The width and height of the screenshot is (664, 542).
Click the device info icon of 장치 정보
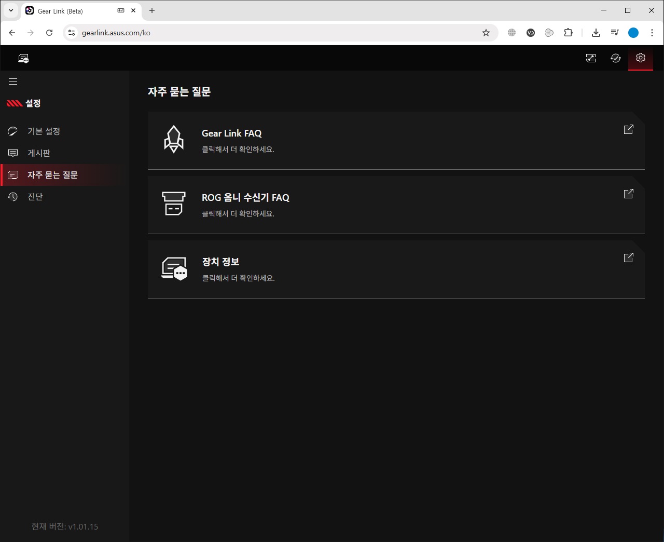pyautogui.click(x=174, y=268)
